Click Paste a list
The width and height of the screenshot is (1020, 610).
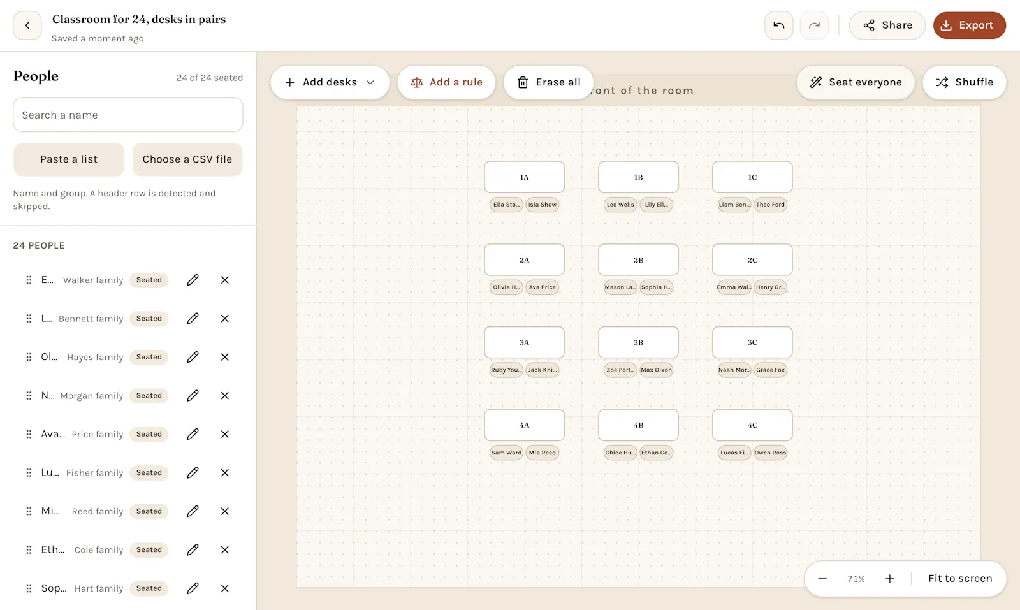coord(69,159)
